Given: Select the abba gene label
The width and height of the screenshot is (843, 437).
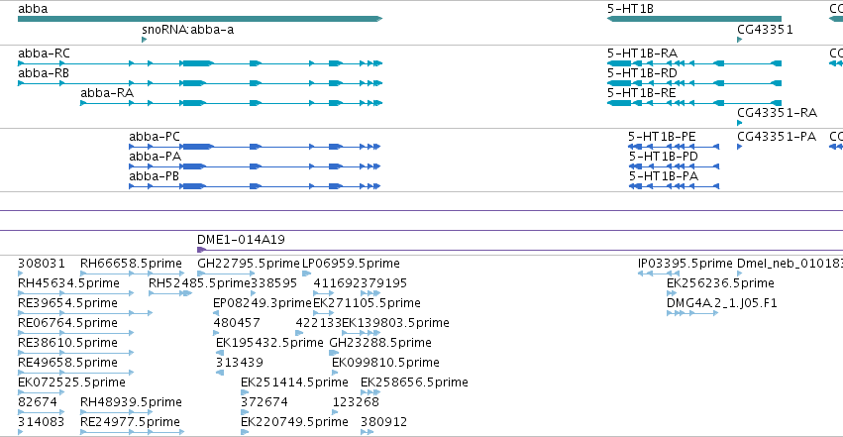Looking at the screenshot, I should click(33, 9).
